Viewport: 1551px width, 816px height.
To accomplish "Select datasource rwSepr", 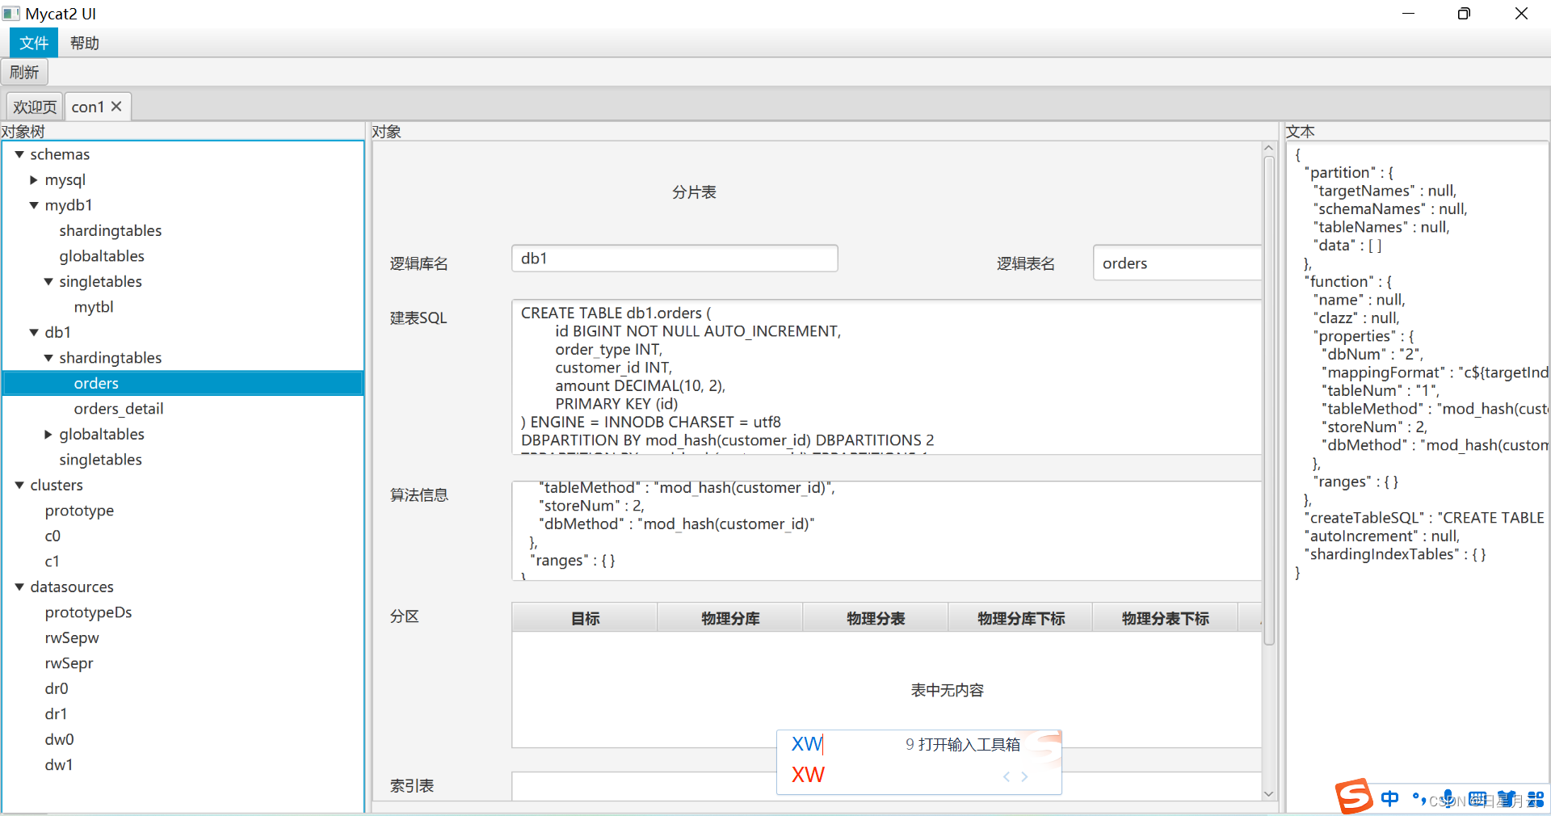I will [x=69, y=663].
